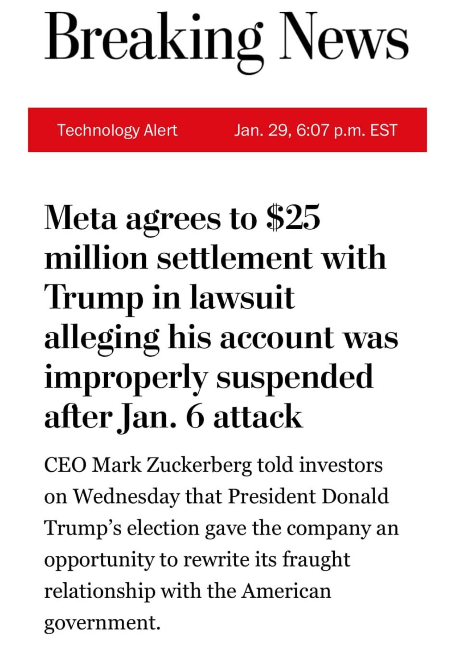The width and height of the screenshot is (455, 654).
Task: Click the Breaking News heading
Action: coord(226,42)
